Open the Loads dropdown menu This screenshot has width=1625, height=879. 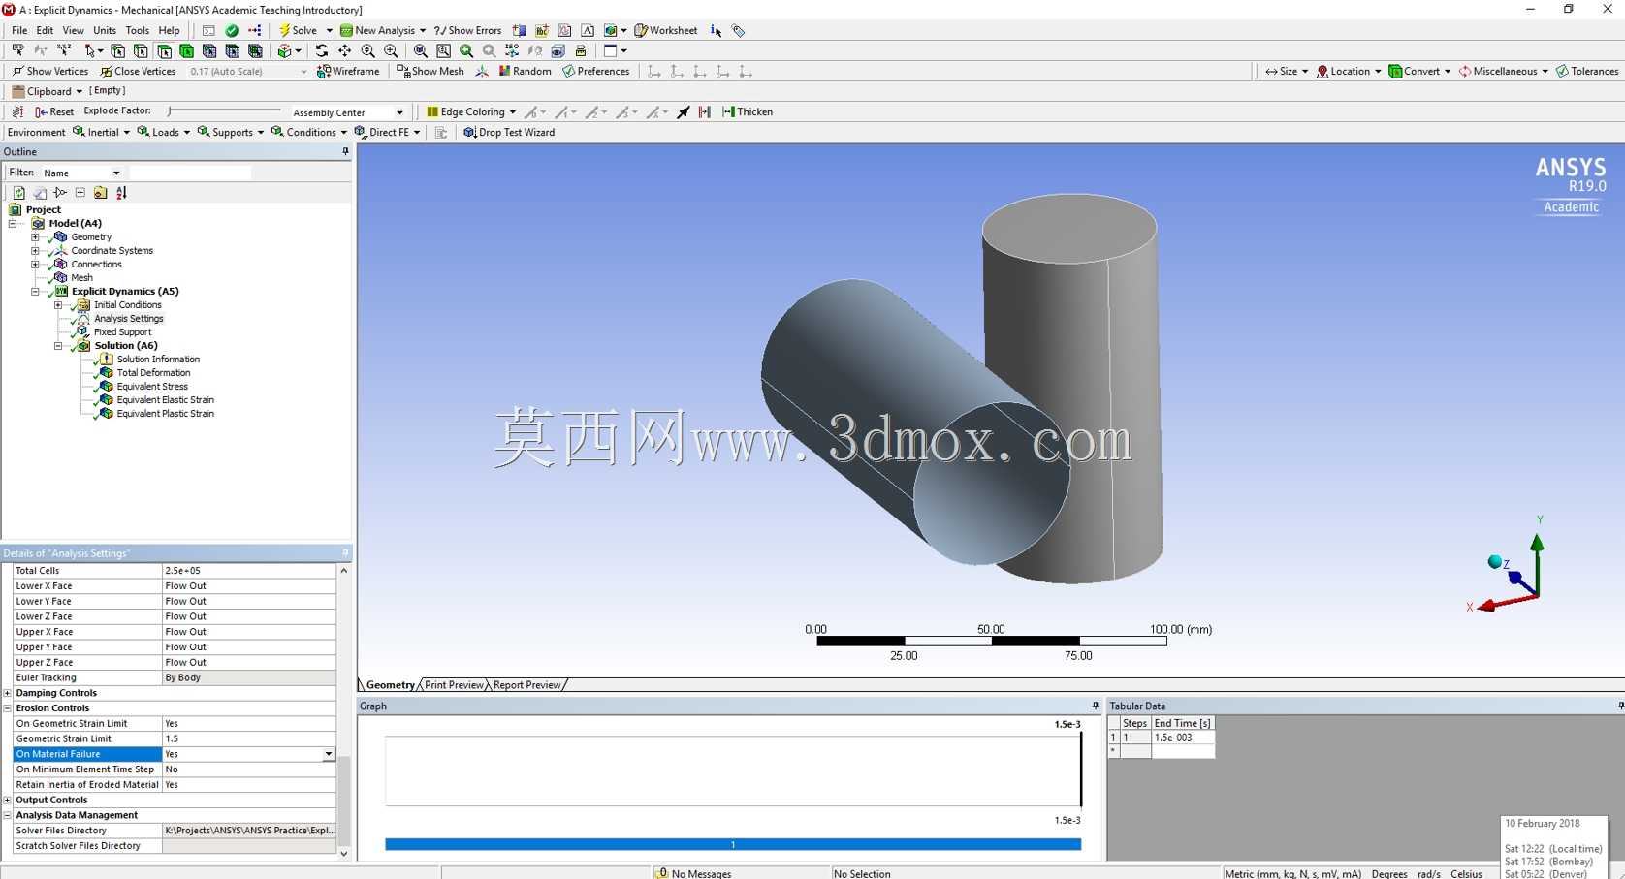(163, 132)
